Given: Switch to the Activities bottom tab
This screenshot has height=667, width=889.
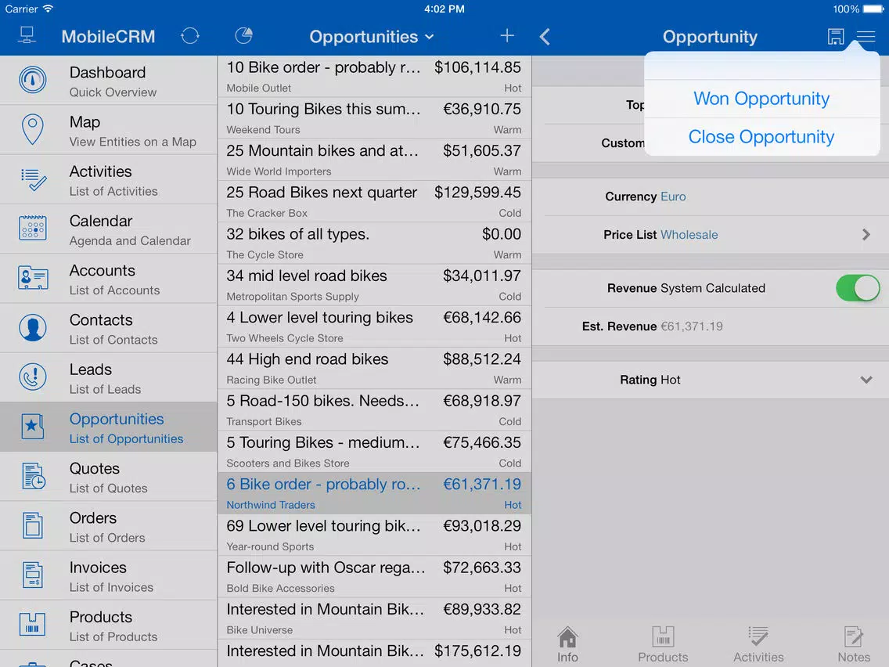Looking at the screenshot, I should coord(758,644).
